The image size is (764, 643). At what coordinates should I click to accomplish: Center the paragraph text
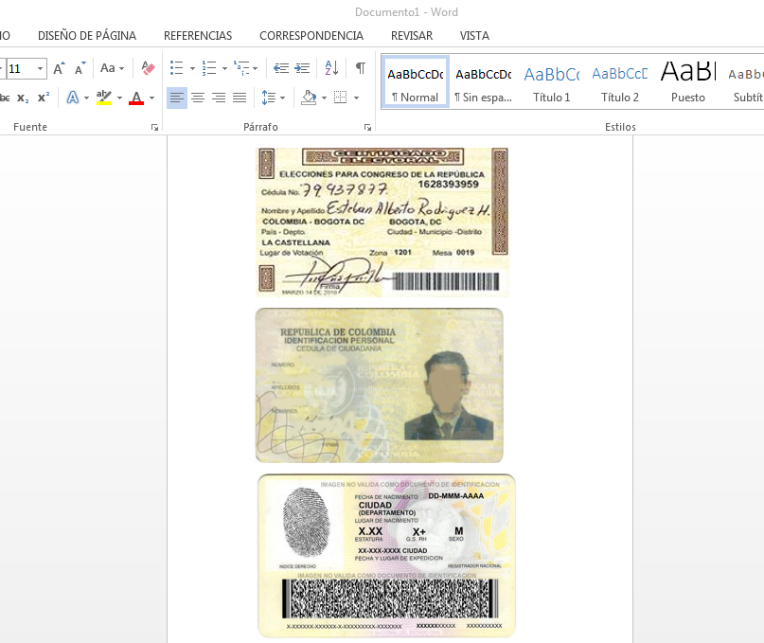[x=198, y=98]
